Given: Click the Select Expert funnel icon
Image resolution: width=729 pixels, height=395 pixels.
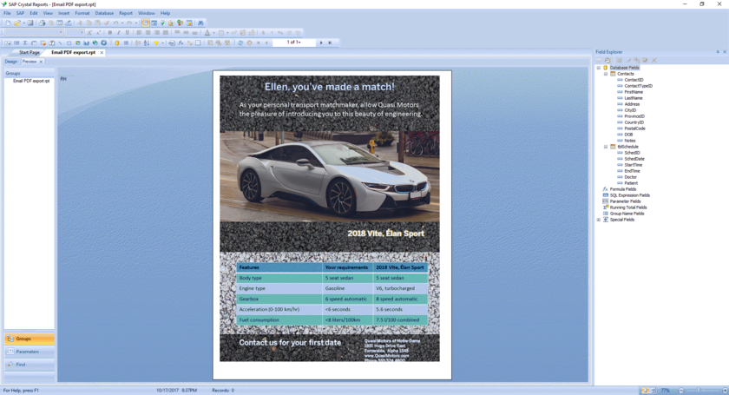Looking at the screenshot, I should tap(156, 43).
